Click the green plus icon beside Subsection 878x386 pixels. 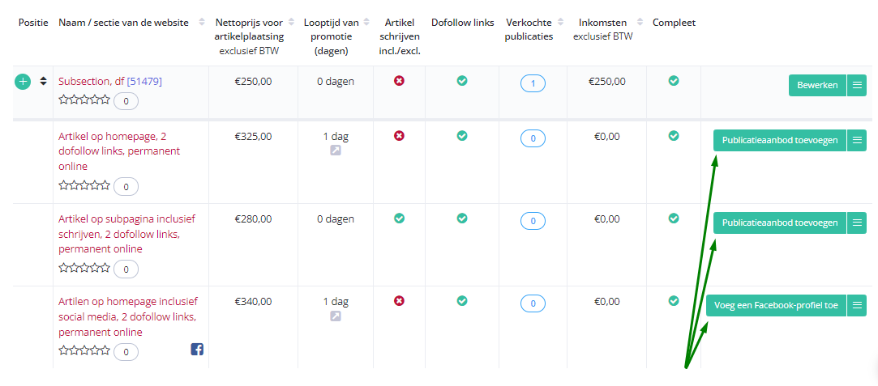tap(23, 82)
